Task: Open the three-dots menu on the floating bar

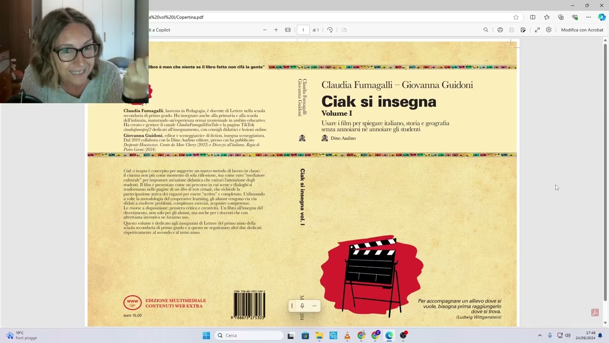Action: click(x=314, y=306)
